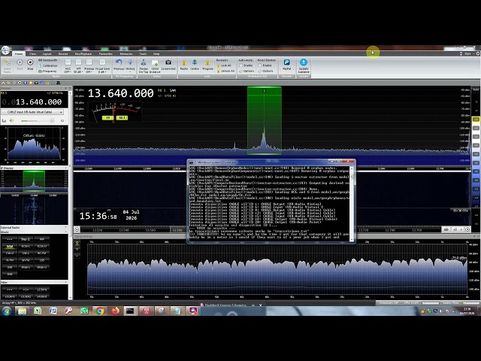Screen dimensions: 481x361
Task: Switch to the View ribbon tab
Action: coord(32,53)
